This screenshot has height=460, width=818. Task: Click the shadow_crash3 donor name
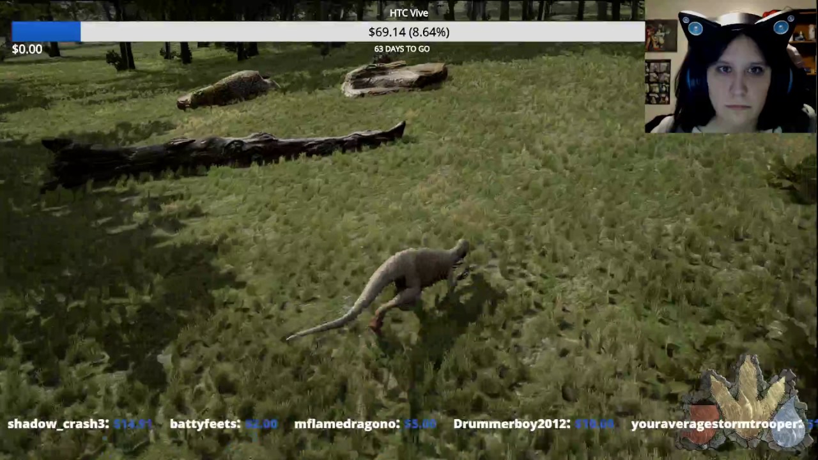pyautogui.click(x=58, y=424)
